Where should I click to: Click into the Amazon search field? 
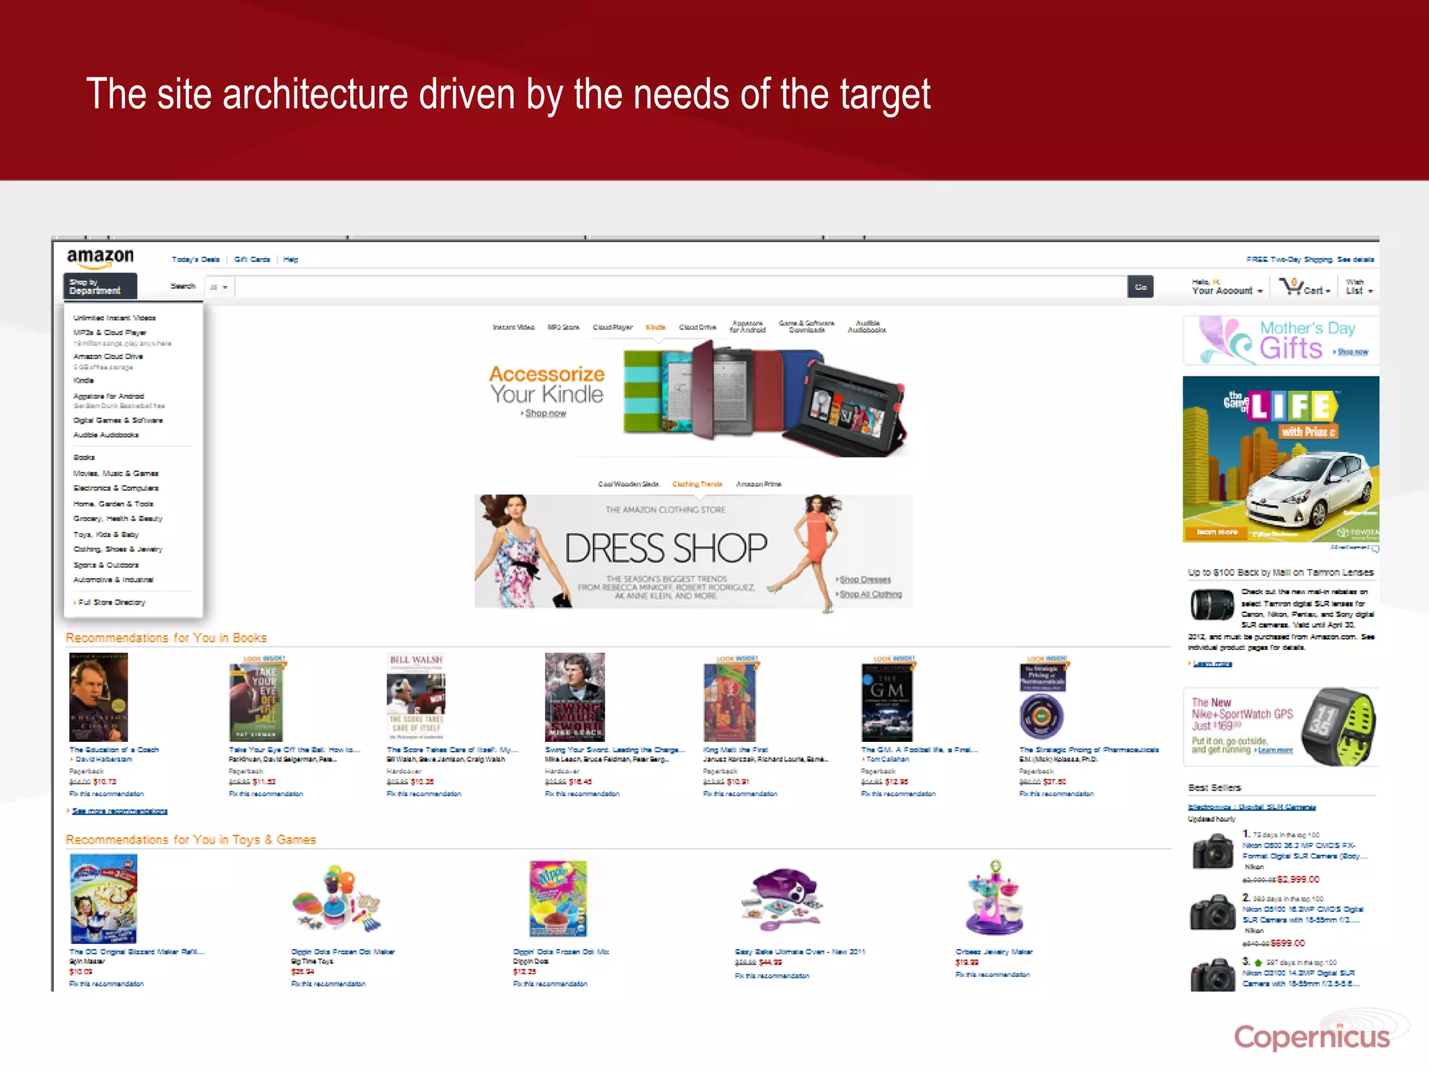(x=680, y=287)
